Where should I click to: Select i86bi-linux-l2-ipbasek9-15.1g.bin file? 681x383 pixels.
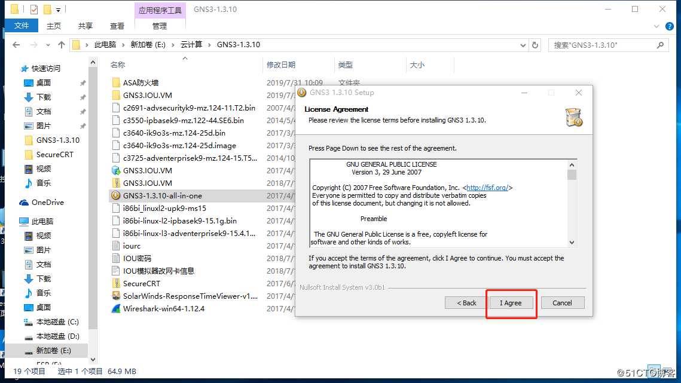click(x=180, y=220)
